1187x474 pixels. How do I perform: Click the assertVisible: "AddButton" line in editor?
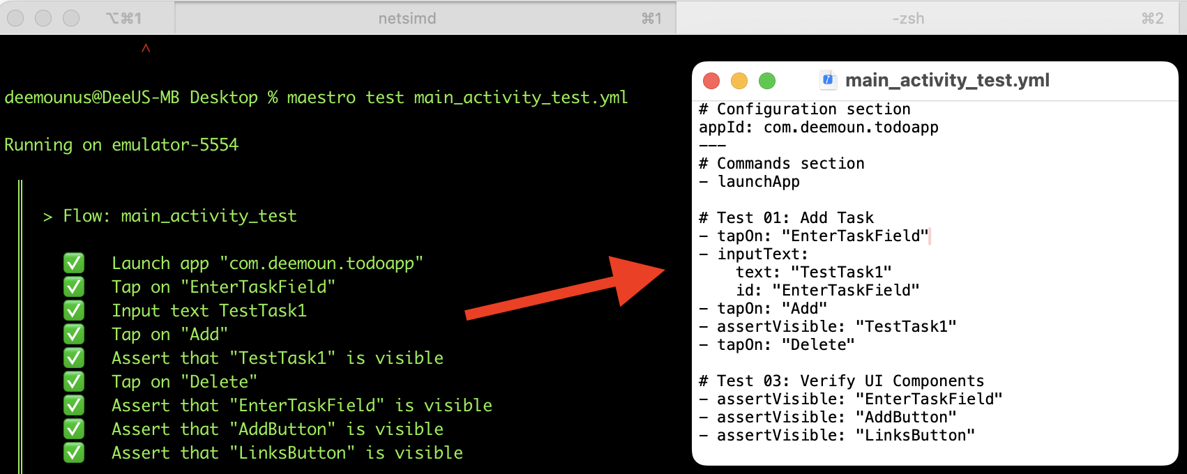click(828, 418)
